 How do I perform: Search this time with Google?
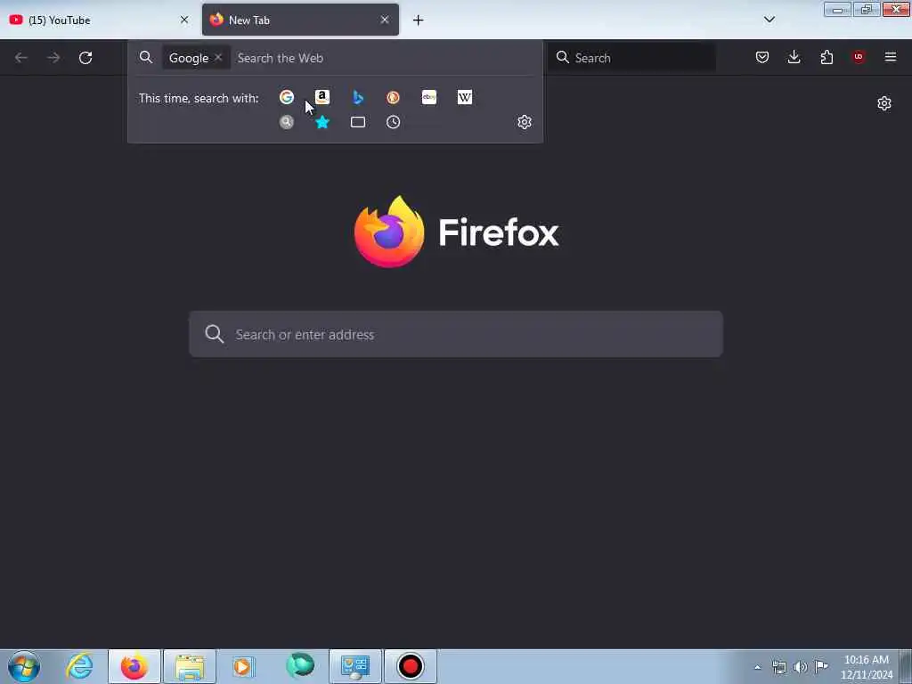[286, 97]
